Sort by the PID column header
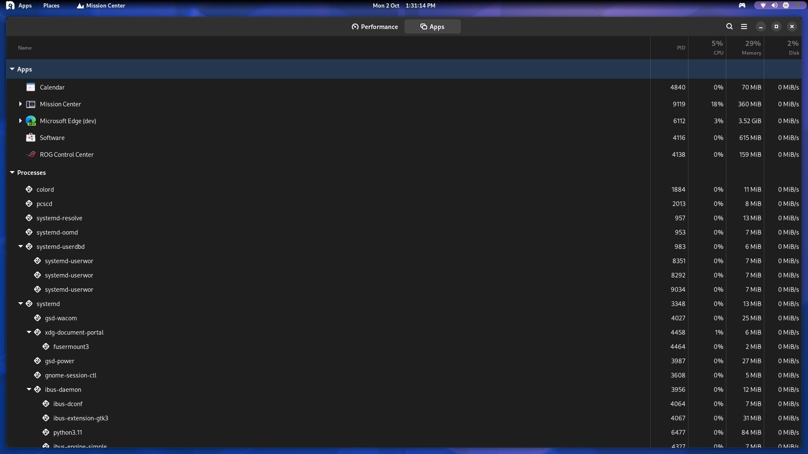The width and height of the screenshot is (808, 454). [x=681, y=48]
